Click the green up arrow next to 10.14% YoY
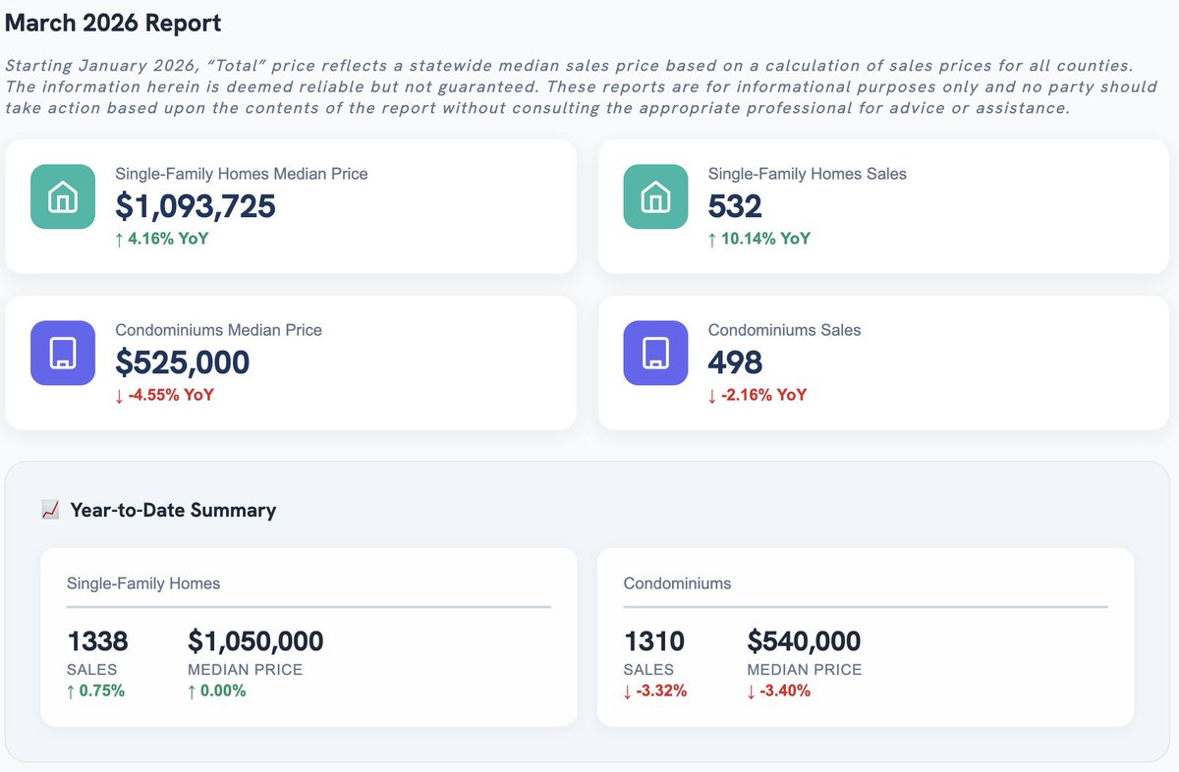1179x772 pixels. click(712, 239)
